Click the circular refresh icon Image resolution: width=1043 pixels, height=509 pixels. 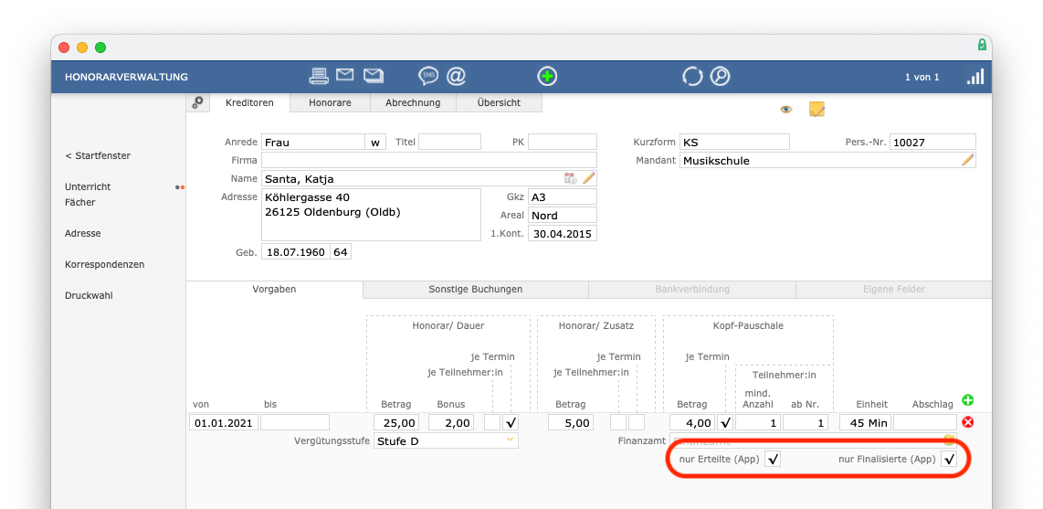(x=692, y=77)
